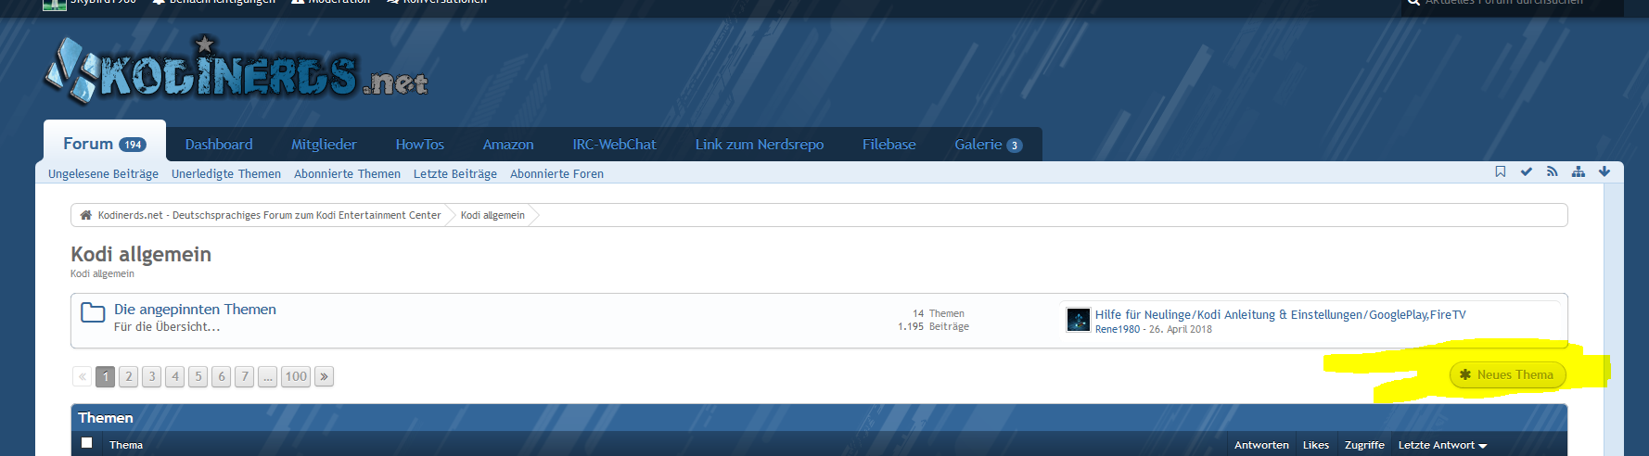Open the RSS feed icon

[1553, 171]
